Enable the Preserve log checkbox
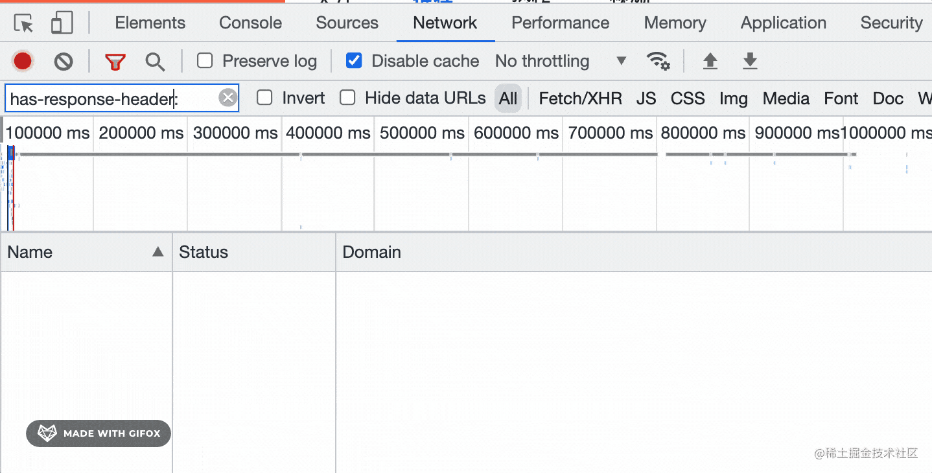Screen dimensions: 932x473 pyautogui.click(x=205, y=61)
